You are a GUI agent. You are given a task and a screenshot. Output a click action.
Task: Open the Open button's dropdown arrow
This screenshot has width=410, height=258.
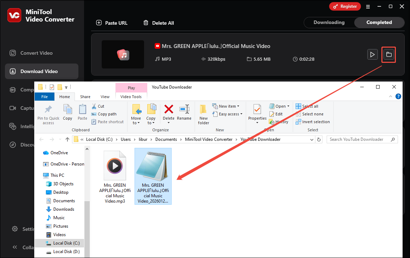[288, 106]
